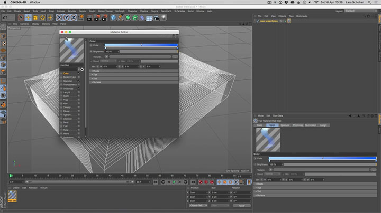Expand Surface section in Attributes panel
Image resolution: width=381 pixels, height=213 pixels.
[x=315, y=195]
